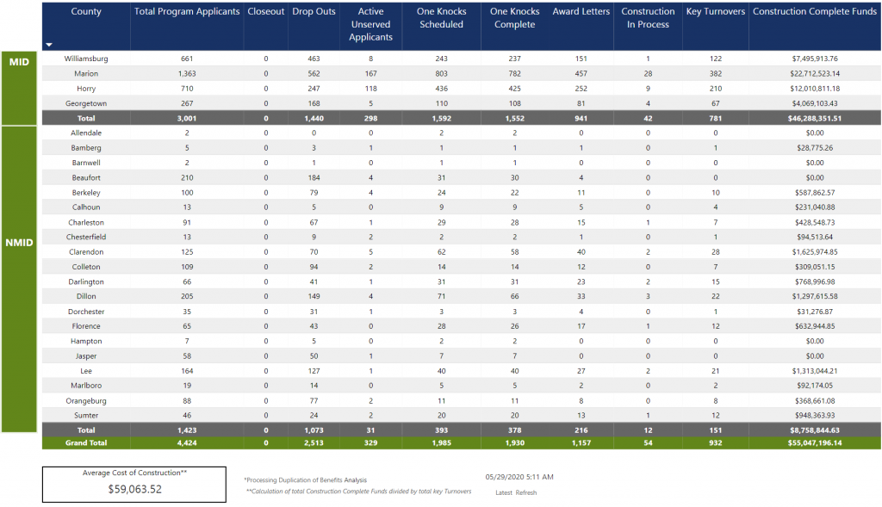This screenshot has width=882, height=507.
Task: Click the Average Cost of Construction card
Action: [x=134, y=484]
